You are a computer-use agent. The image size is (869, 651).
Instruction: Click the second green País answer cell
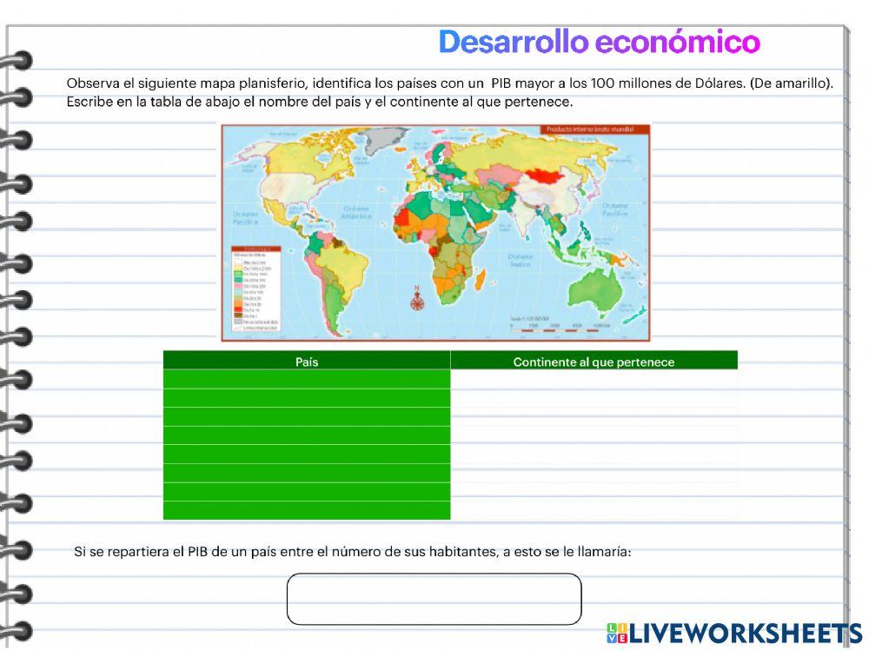307,397
